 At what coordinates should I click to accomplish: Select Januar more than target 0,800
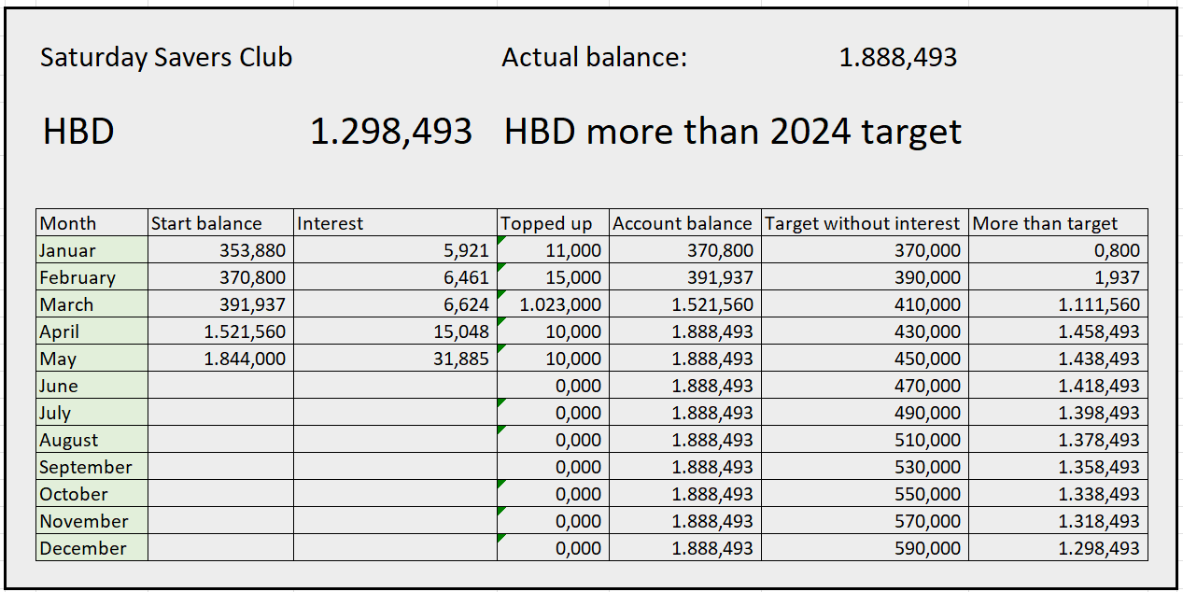1058,249
